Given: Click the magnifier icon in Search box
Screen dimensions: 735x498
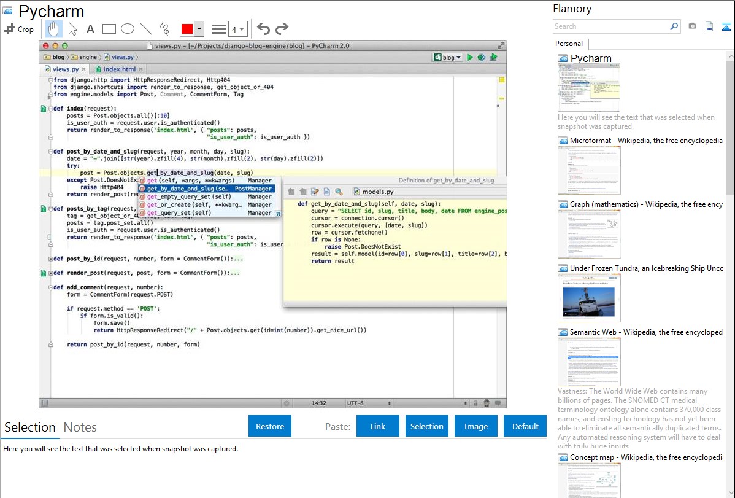Looking at the screenshot, I should [674, 26].
